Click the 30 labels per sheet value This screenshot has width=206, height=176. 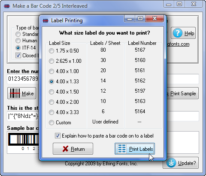(103, 60)
